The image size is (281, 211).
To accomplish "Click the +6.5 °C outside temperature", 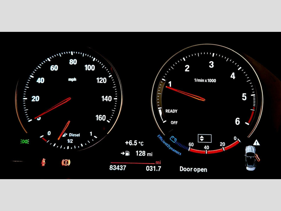I will [x=134, y=143].
